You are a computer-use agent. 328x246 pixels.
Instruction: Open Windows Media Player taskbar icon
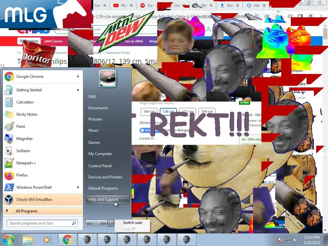pos(47,240)
